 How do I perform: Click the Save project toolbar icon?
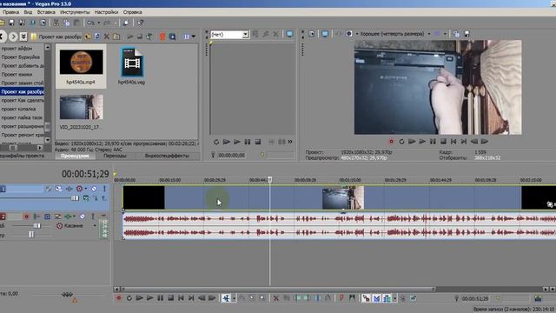[11, 23]
